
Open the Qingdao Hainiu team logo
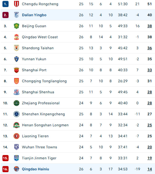pyautogui.click(x=17, y=169)
